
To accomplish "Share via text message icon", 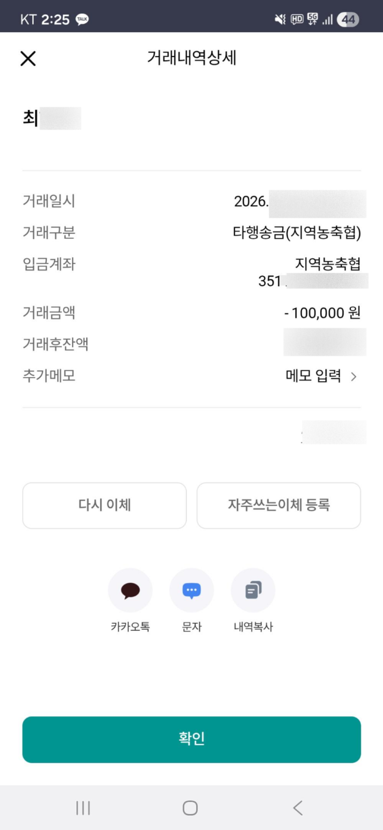I will (191, 590).
